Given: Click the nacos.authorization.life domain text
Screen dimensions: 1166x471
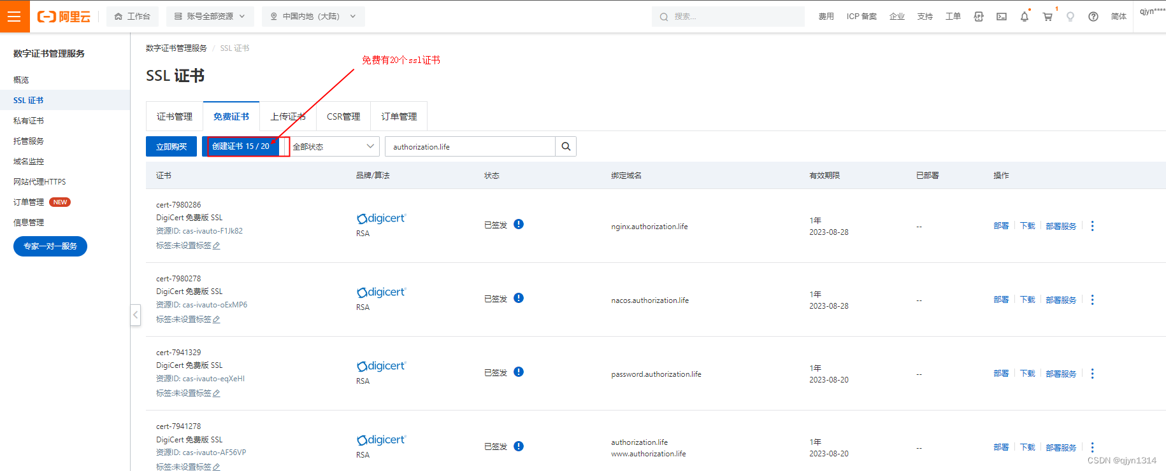Looking at the screenshot, I should point(650,300).
